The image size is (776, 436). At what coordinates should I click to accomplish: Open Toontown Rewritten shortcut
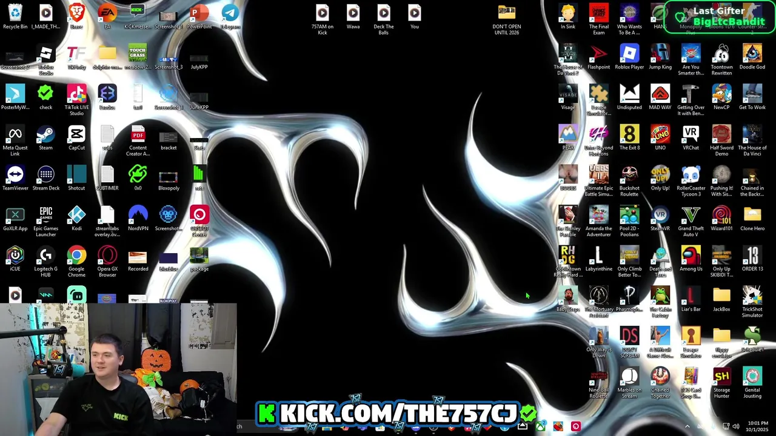[x=721, y=60]
